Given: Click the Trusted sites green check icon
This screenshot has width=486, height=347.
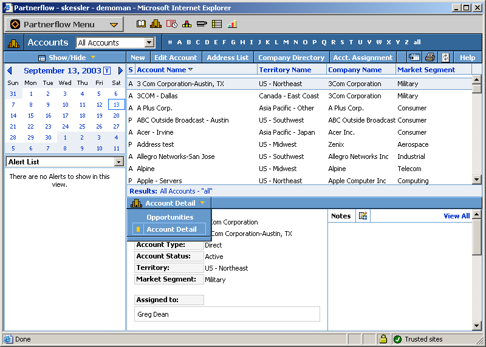Looking at the screenshot, I should coord(397,339).
